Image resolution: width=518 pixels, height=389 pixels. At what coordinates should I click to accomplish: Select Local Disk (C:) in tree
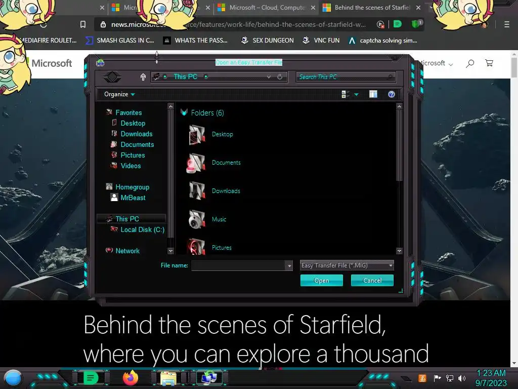[x=142, y=229]
